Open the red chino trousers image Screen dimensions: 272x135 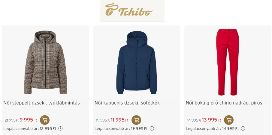pyautogui.click(x=228, y=62)
